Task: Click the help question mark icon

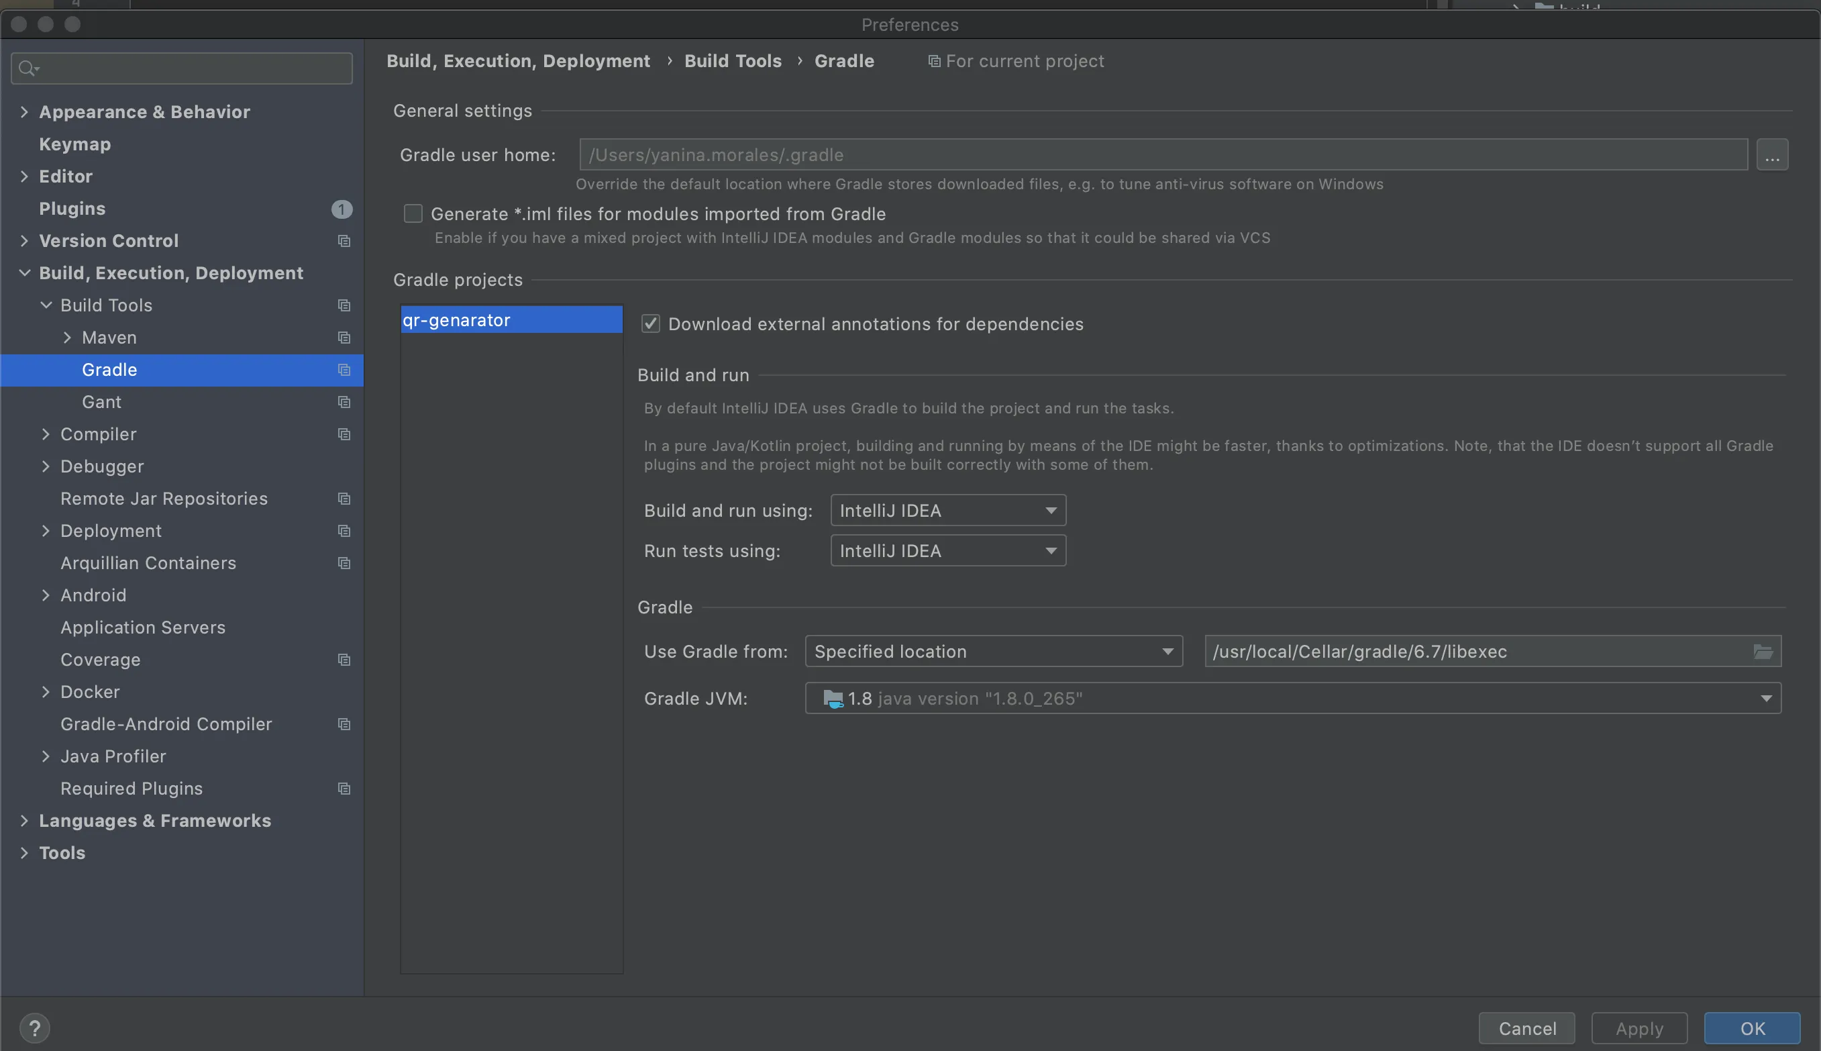Action: click(x=35, y=1028)
